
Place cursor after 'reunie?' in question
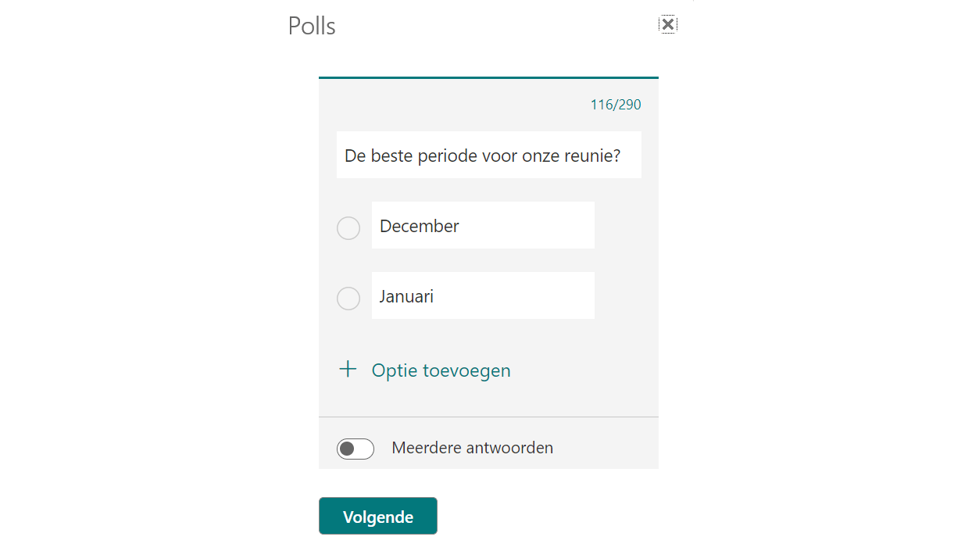622,156
